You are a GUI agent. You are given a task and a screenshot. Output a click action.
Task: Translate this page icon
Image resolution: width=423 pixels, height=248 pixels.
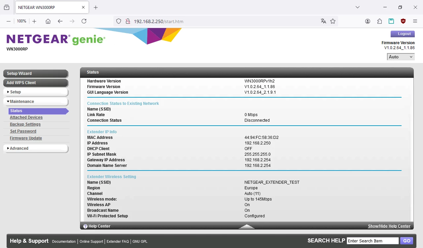(323, 21)
